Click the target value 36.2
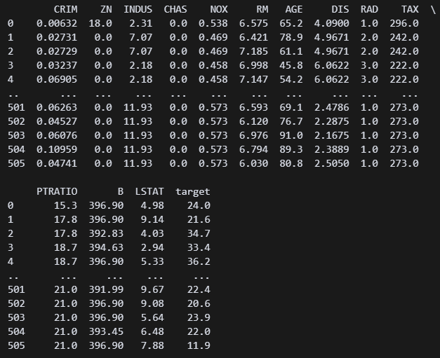The height and width of the screenshot is (358, 440). pyautogui.click(x=199, y=261)
